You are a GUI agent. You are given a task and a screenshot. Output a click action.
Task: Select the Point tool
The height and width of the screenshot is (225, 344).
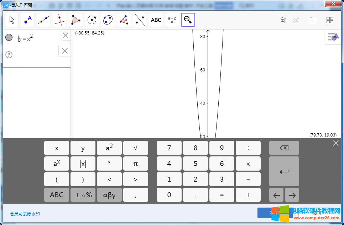tap(28, 20)
